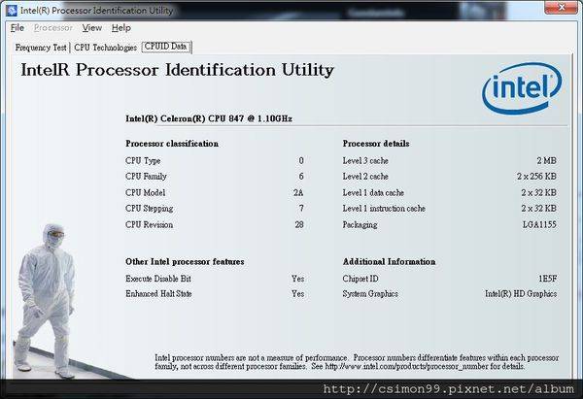Click the CPU Revision label
Viewport: 583px width, 399px height.
[x=149, y=225]
